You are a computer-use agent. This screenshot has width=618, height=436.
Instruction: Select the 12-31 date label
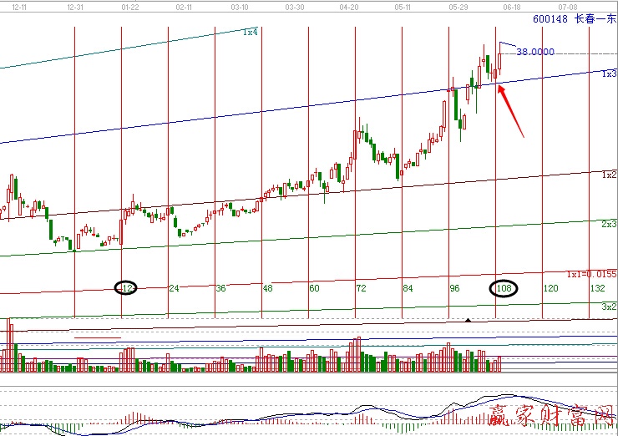click(73, 7)
